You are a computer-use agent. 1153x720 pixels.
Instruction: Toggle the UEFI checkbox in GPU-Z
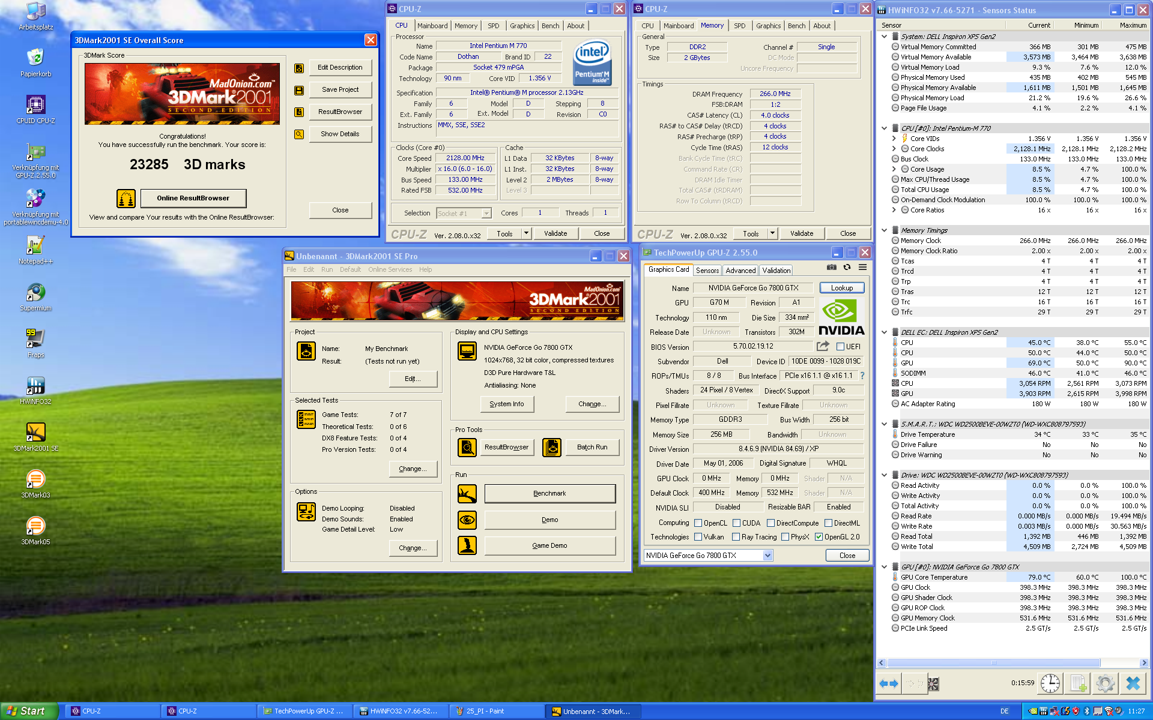[x=840, y=347]
